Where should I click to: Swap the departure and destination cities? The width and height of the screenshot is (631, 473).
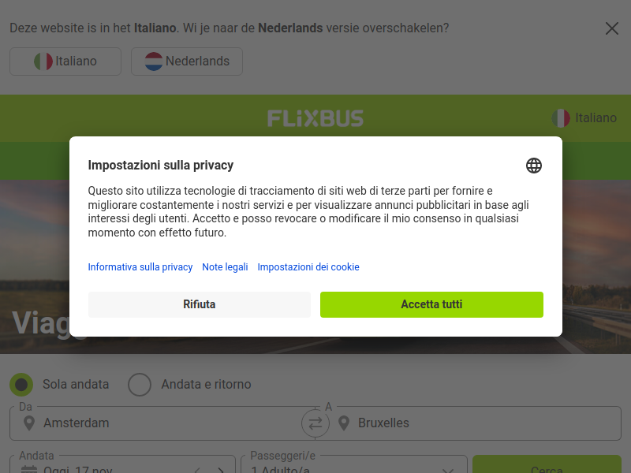315,423
